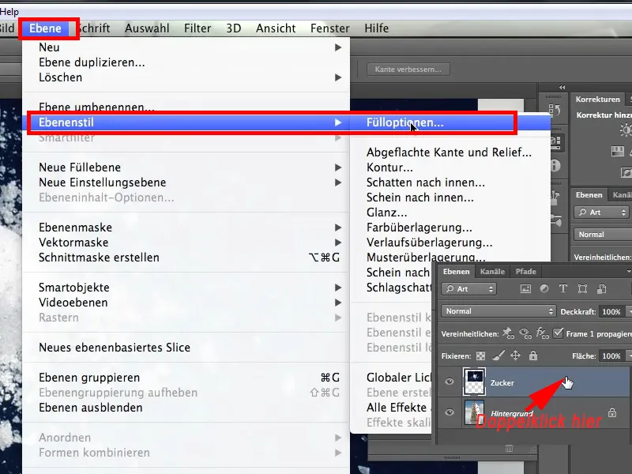
Task: Open the Normal blend mode dropdown in right dock
Action: click(x=603, y=234)
